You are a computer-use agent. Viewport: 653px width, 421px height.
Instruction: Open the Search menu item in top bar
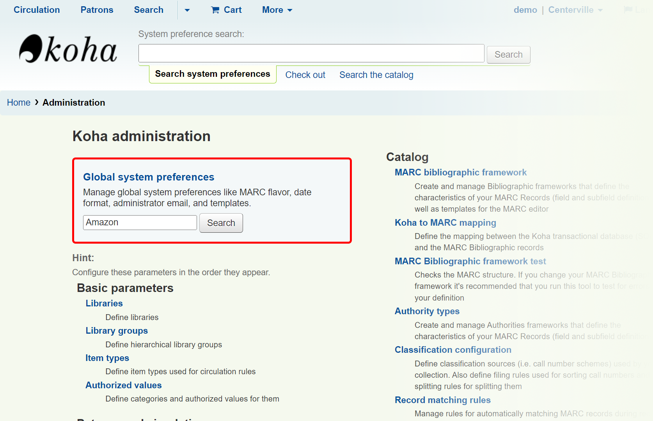coord(149,10)
